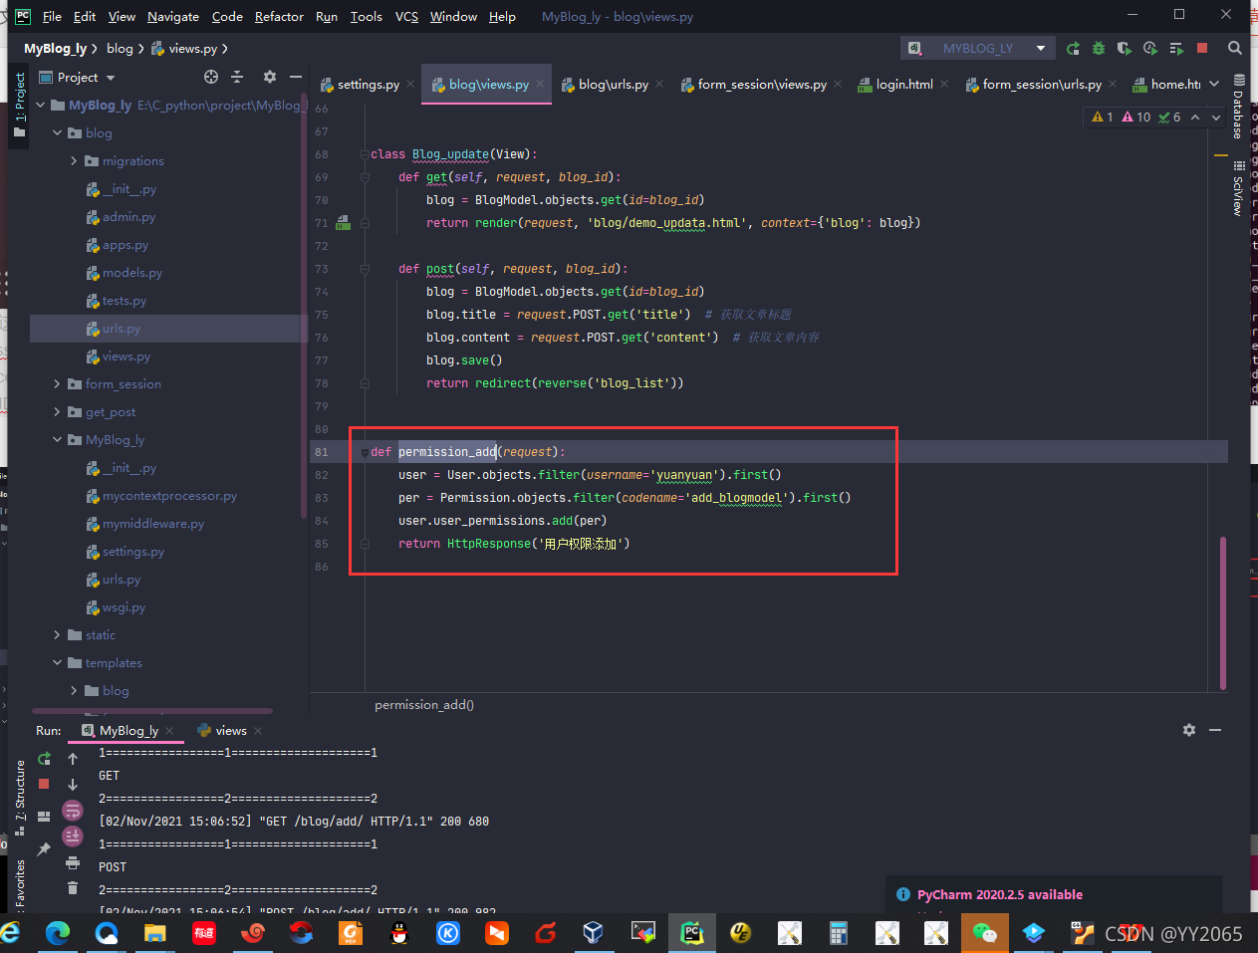This screenshot has width=1258, height=953.
Task: Open the Refactor menu
Action: pos(279,16)
